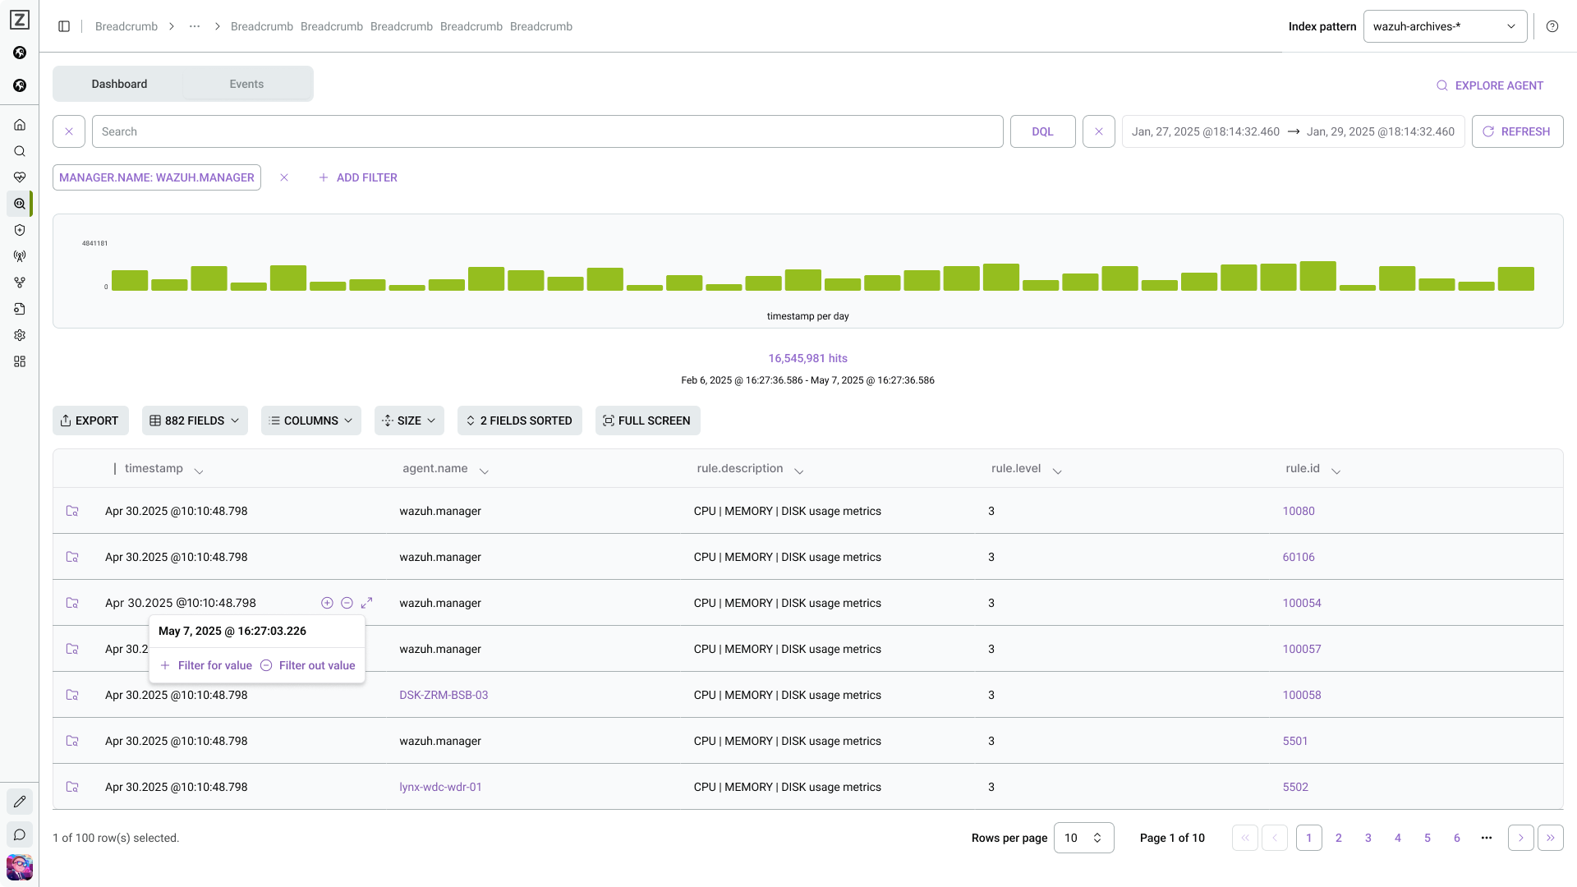
Task: Click the EXPORT button
Action: pyautogui.click(x=90, y=421)
